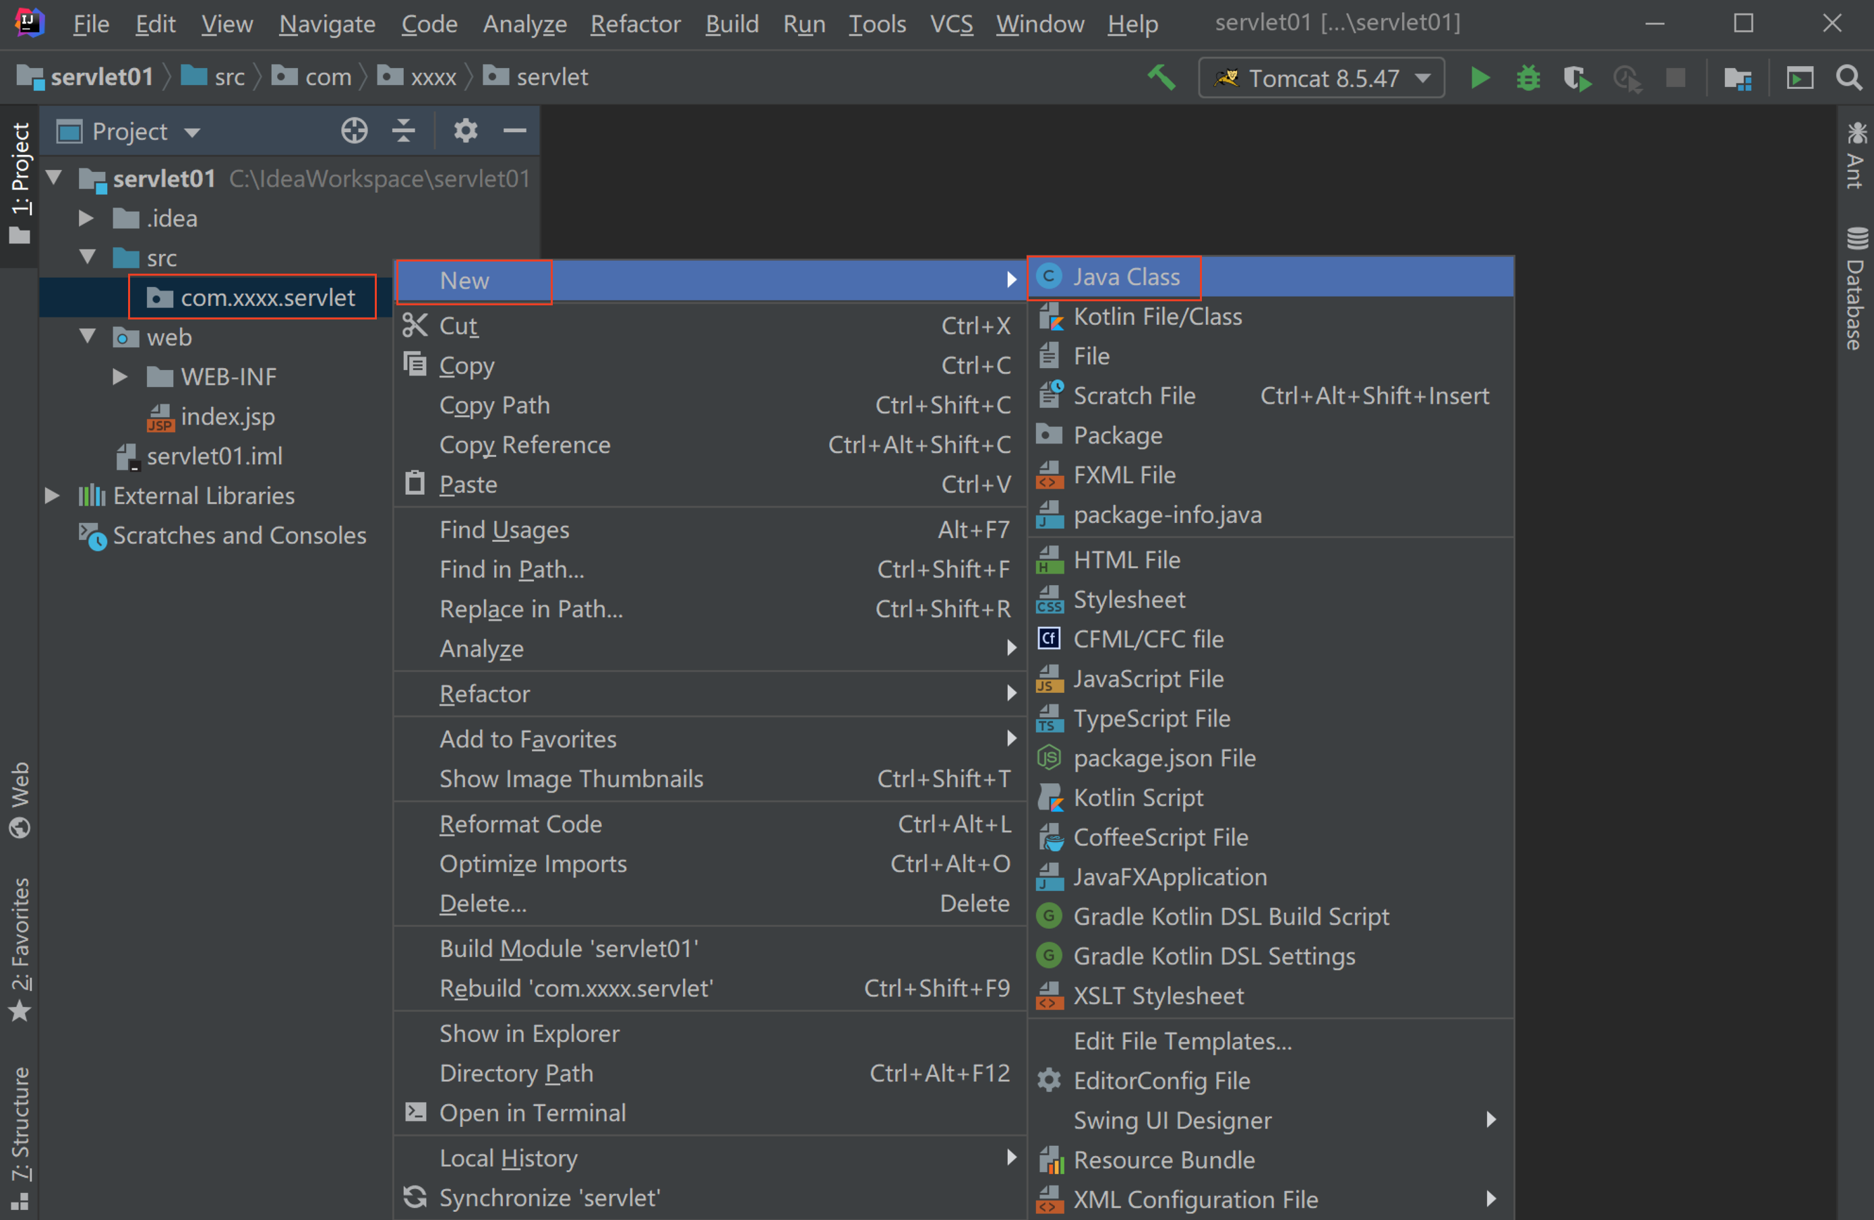Select index.jsp file in project tree
This screenshot has height=1220, width=1874.
click(228, 417)
